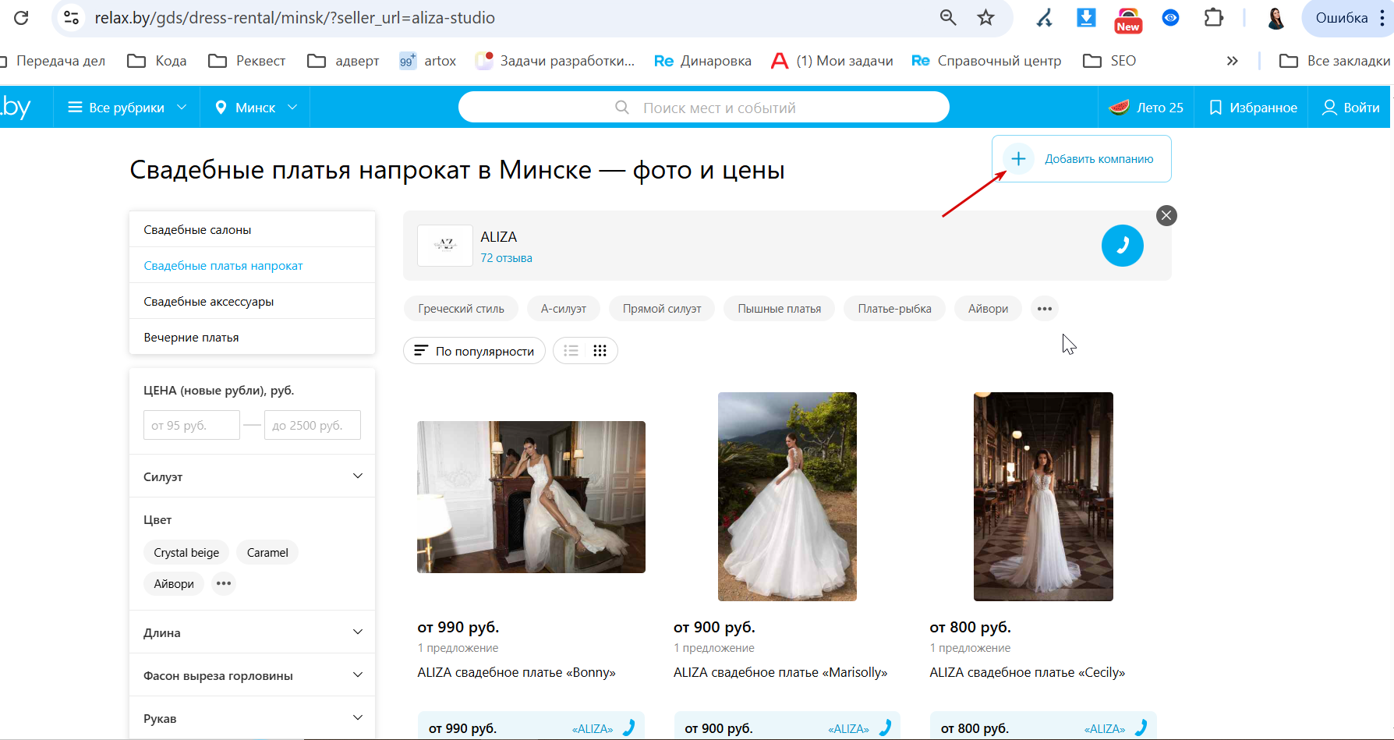The image size is (1394, 740).
Task: Show more style tags with three dots
Action: point(1045,309)
